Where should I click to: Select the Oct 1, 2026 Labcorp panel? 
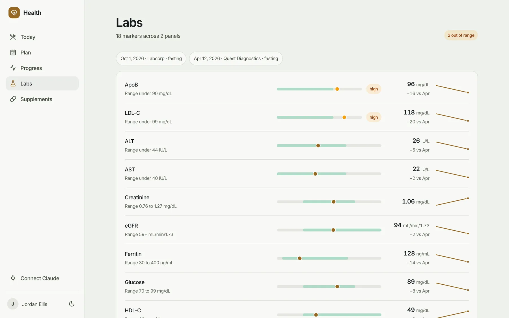coord(151,59)
